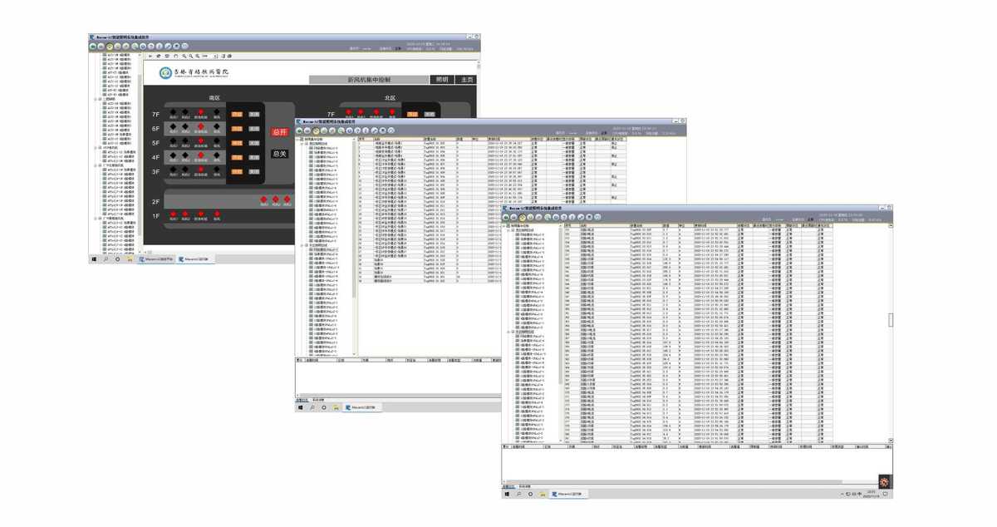Image resolution: width=997 pixels, height=527 pixels.
Task: Collapse the first area group in front window tree
Action: click(x=509, y=230)
